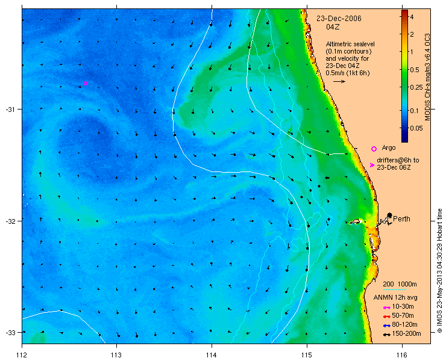Click the '10-30m' depth label

[403, 307]
